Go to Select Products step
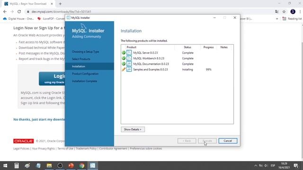Viewport: 303px width, 170px height. (81, 59)
